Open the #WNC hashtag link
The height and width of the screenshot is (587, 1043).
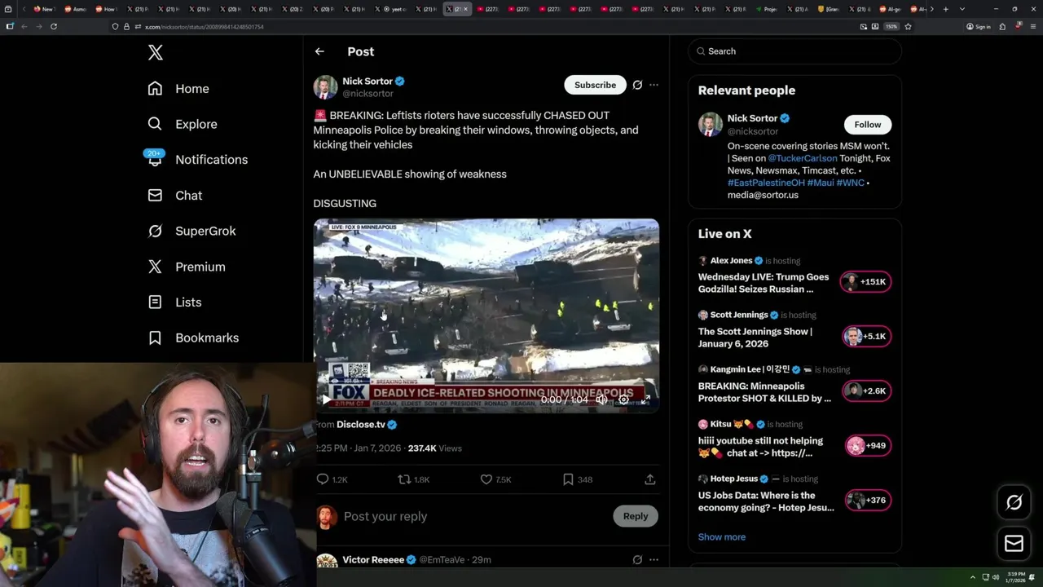point(851,183)
